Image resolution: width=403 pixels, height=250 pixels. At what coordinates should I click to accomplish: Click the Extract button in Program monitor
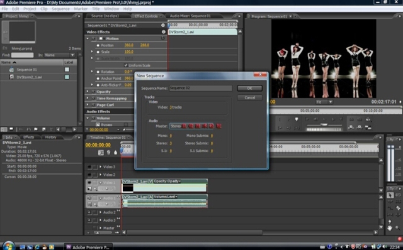(360, 128)
